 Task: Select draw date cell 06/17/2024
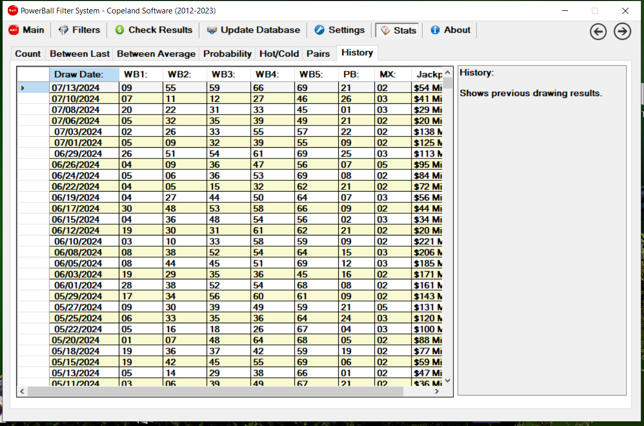(84, 209)
